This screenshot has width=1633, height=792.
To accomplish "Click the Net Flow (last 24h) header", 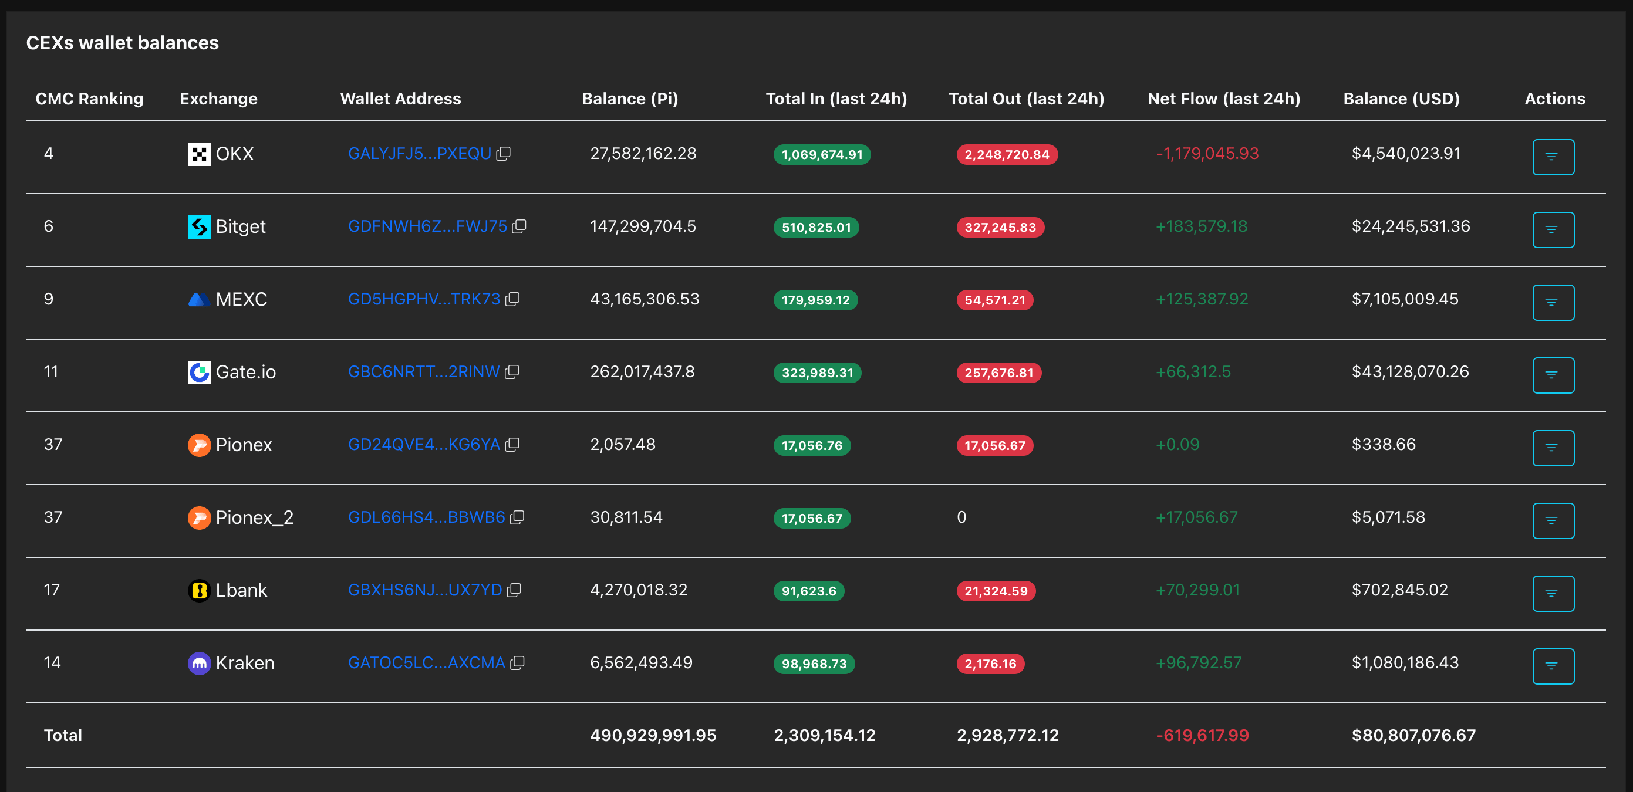I will click(1223, 99).
